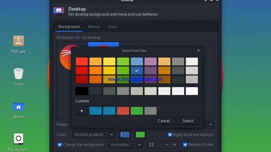Pick the medium purple swatch in middle row
The width and height of the screenshot is (271, 152).
151,71
